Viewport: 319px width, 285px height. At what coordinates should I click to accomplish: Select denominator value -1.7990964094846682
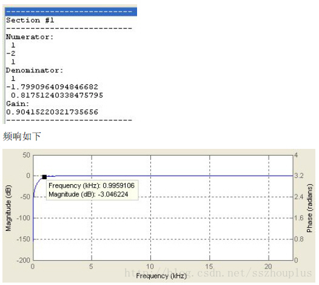[52, 87]
